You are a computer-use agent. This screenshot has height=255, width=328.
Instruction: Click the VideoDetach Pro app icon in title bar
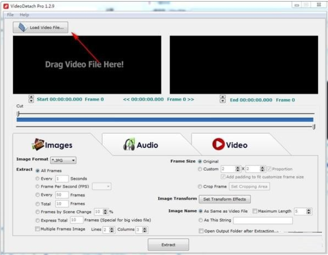point(6,6)
